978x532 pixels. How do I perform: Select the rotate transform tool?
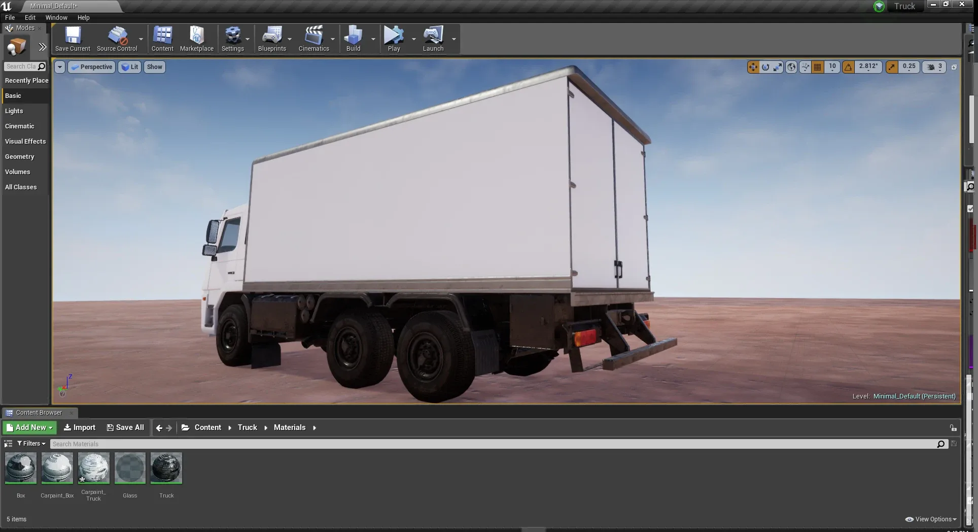tap(765, 66)
